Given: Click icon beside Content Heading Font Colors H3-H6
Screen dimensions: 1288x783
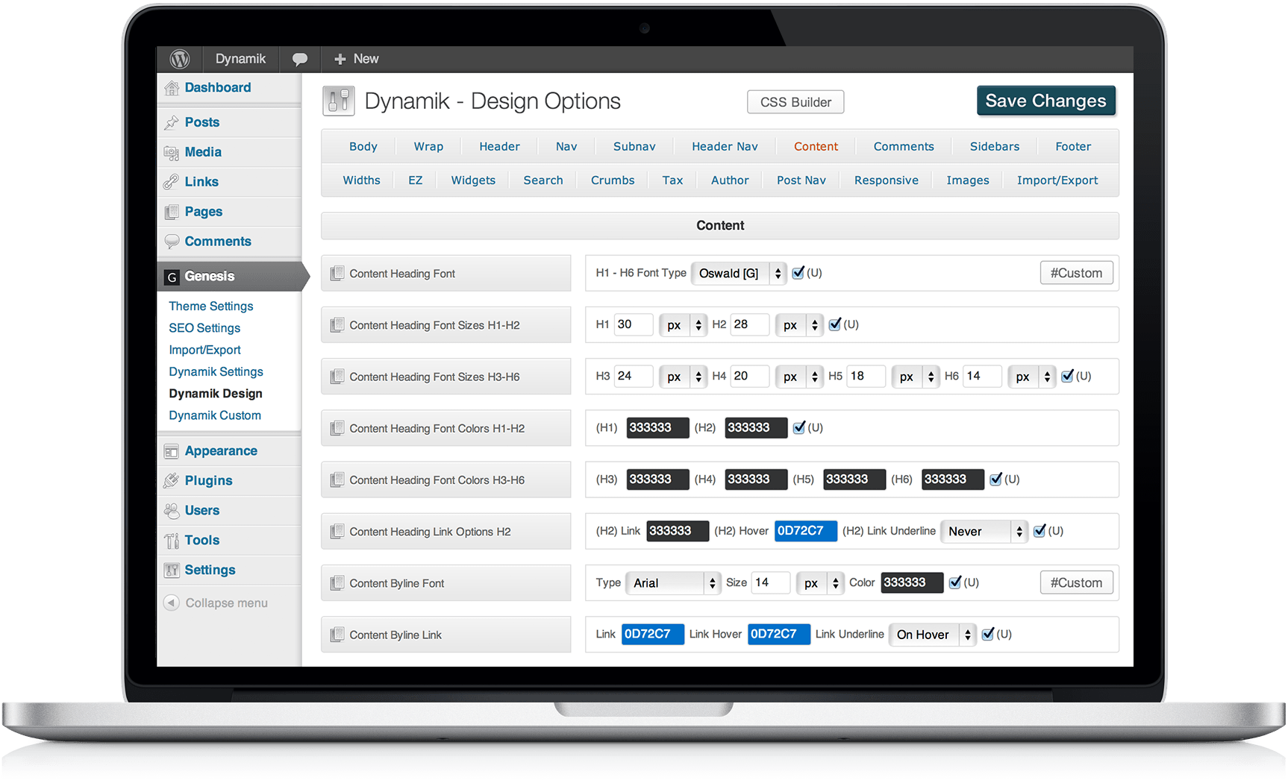Looking at the screenshot, I should pos(337,479).
